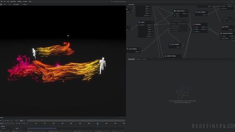
Task: Click the Simulation node icon
Action: click(x=194, y=24)
